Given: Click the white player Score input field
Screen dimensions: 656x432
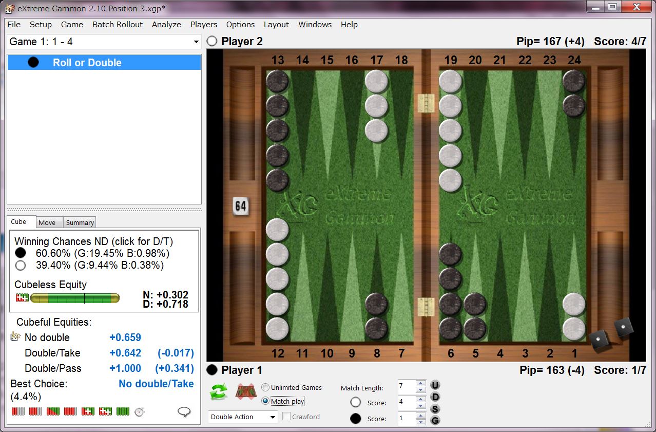Looking at the screenshot, I should click(x=407, y=402).
